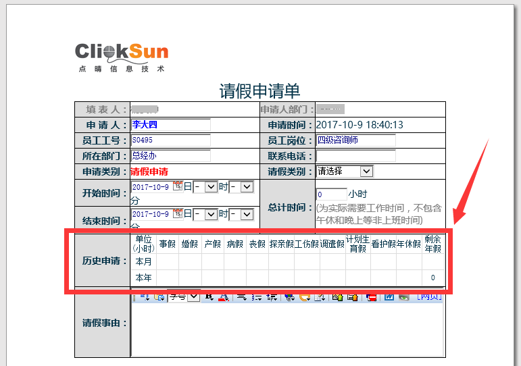Click the 员工工号 input field
The width and height of the screenshot is (521, 366).
170,140
